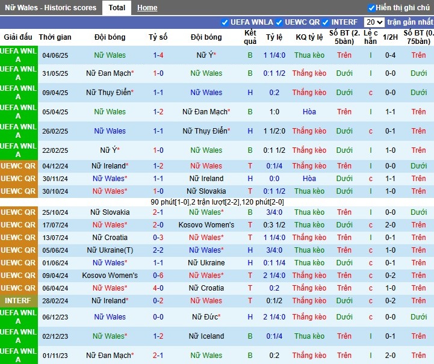Click Thua kèo result in 04/06/25 row
Viewport: 434px width, 364px height.
[x=309, y=55]
